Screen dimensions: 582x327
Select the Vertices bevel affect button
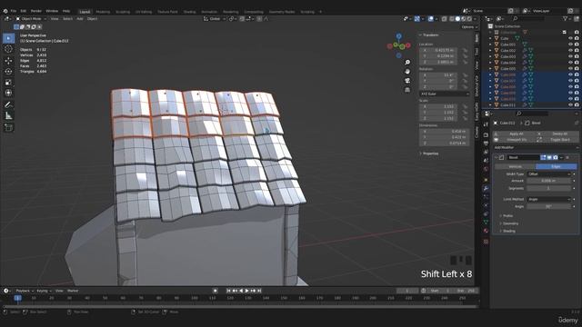tap(515, 167)
